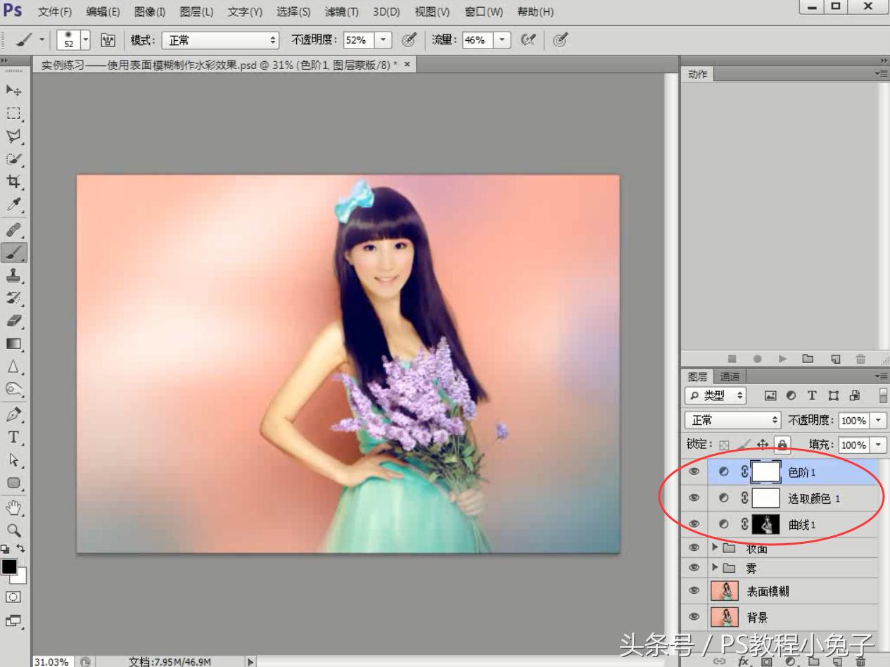Select the 选取颜色 1 adjustment layer
890x667 pixels.
click(x=813, y=499)
